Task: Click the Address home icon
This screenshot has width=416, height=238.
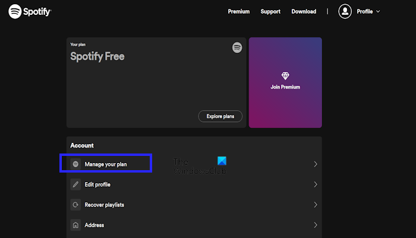Action: point(75,225)
